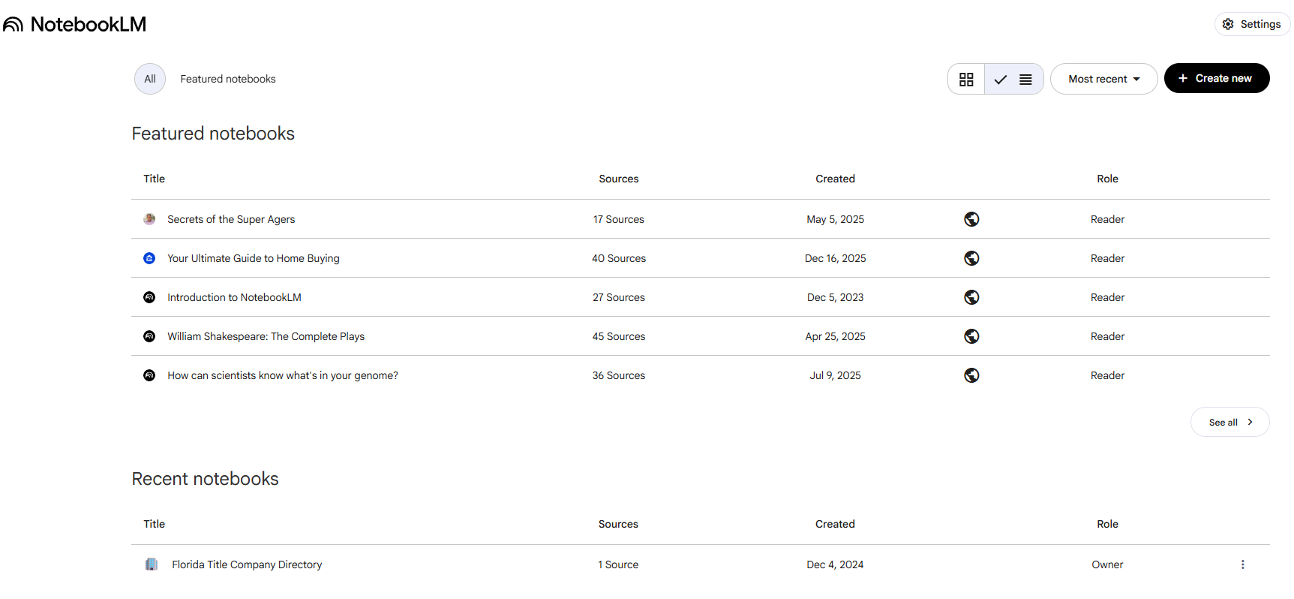Click the 40 Sources cell

(x=619, y=258)
